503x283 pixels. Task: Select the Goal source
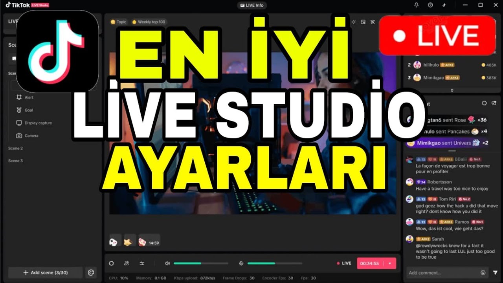tap(29, 110)
